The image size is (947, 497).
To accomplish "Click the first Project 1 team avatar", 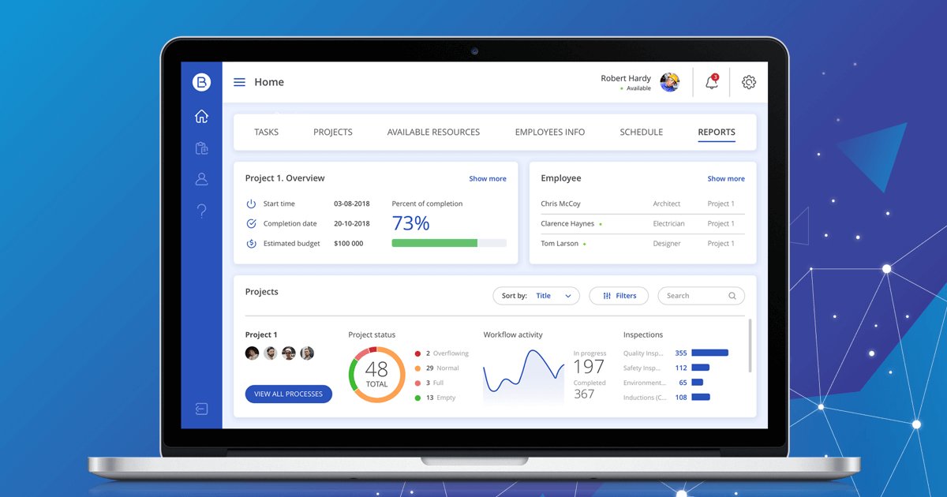I will tap(252, 353).
